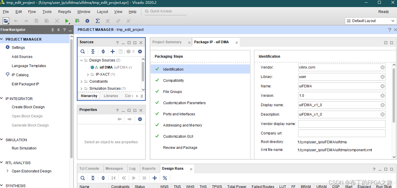Open the Tools menu
This screenshot has height=188, width=397.
47,12
